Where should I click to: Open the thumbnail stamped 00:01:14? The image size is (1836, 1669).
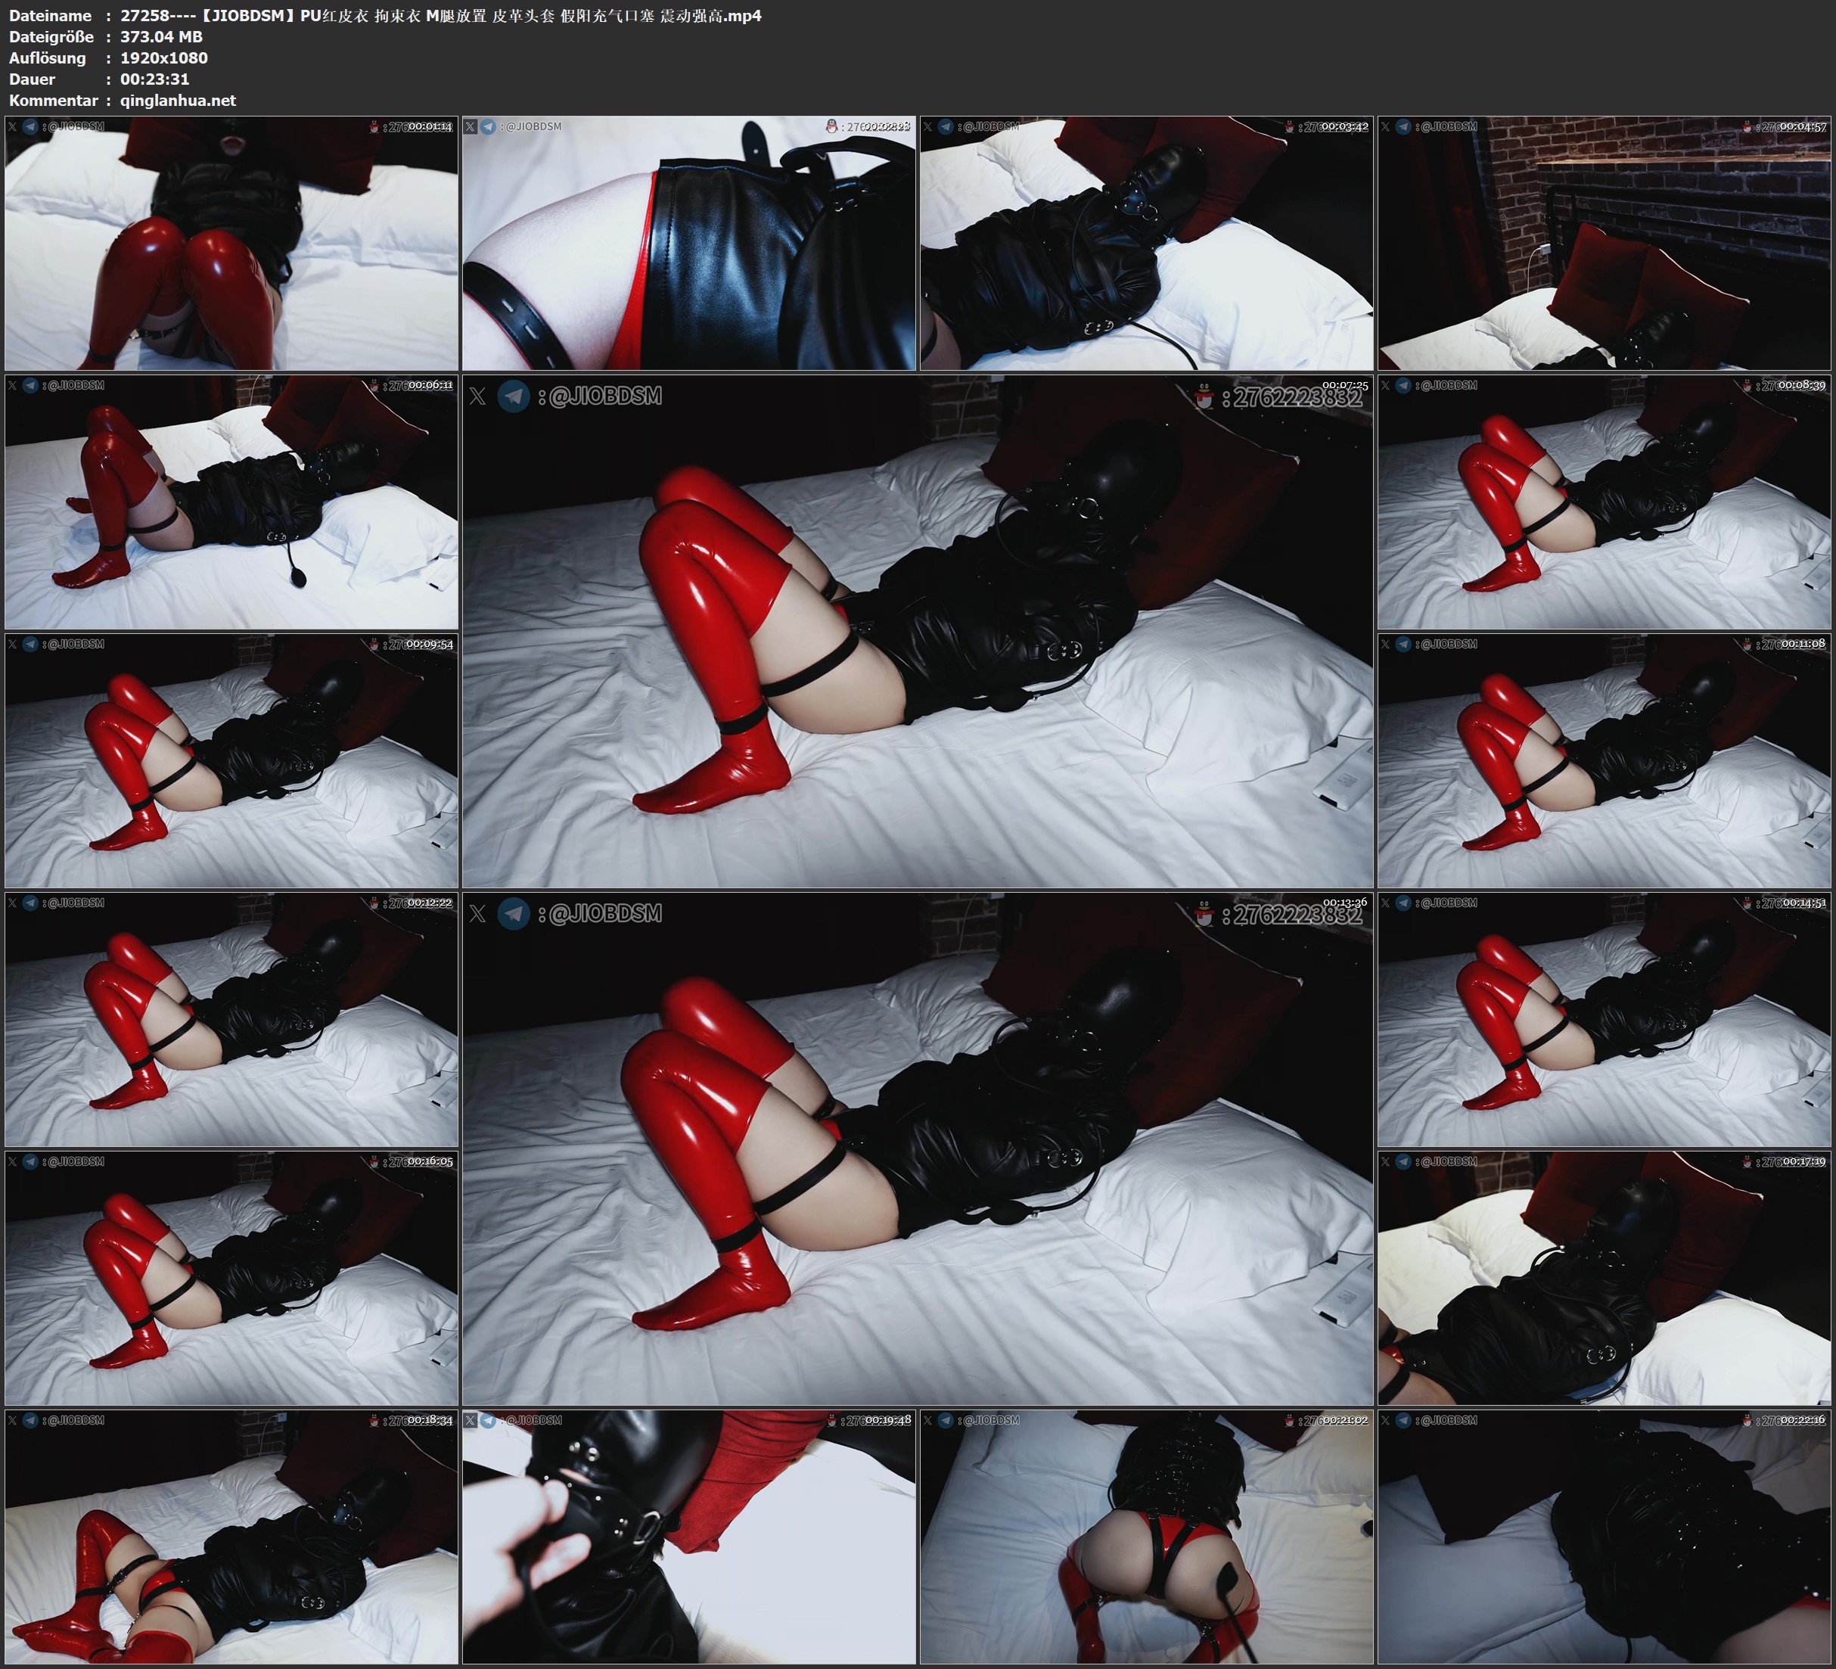pos(231,244)
